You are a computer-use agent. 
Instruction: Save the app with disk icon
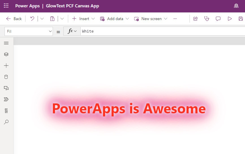241,19
